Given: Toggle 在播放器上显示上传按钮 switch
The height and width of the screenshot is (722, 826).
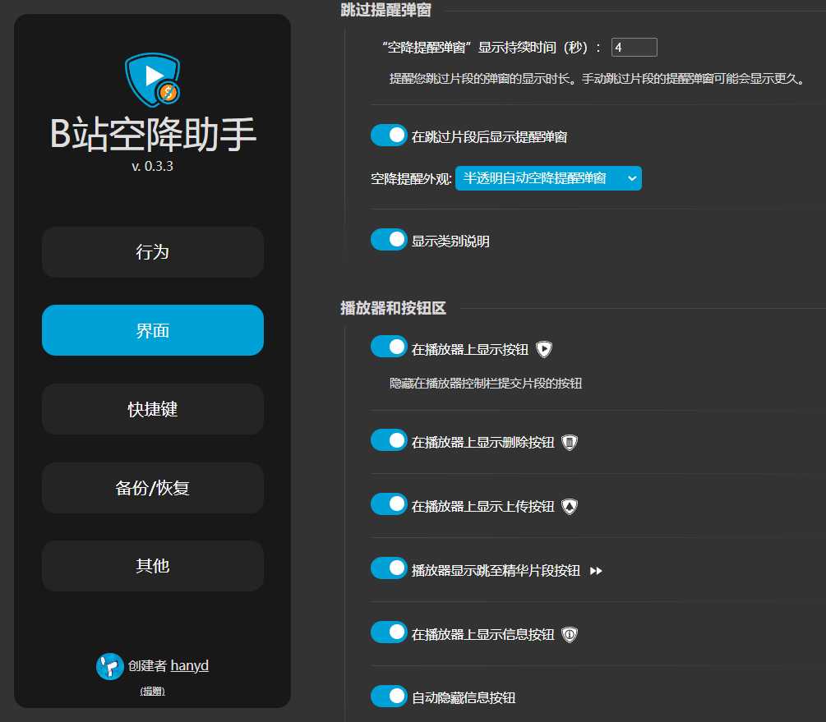Looking at the screenshot, I should [389, 504].
